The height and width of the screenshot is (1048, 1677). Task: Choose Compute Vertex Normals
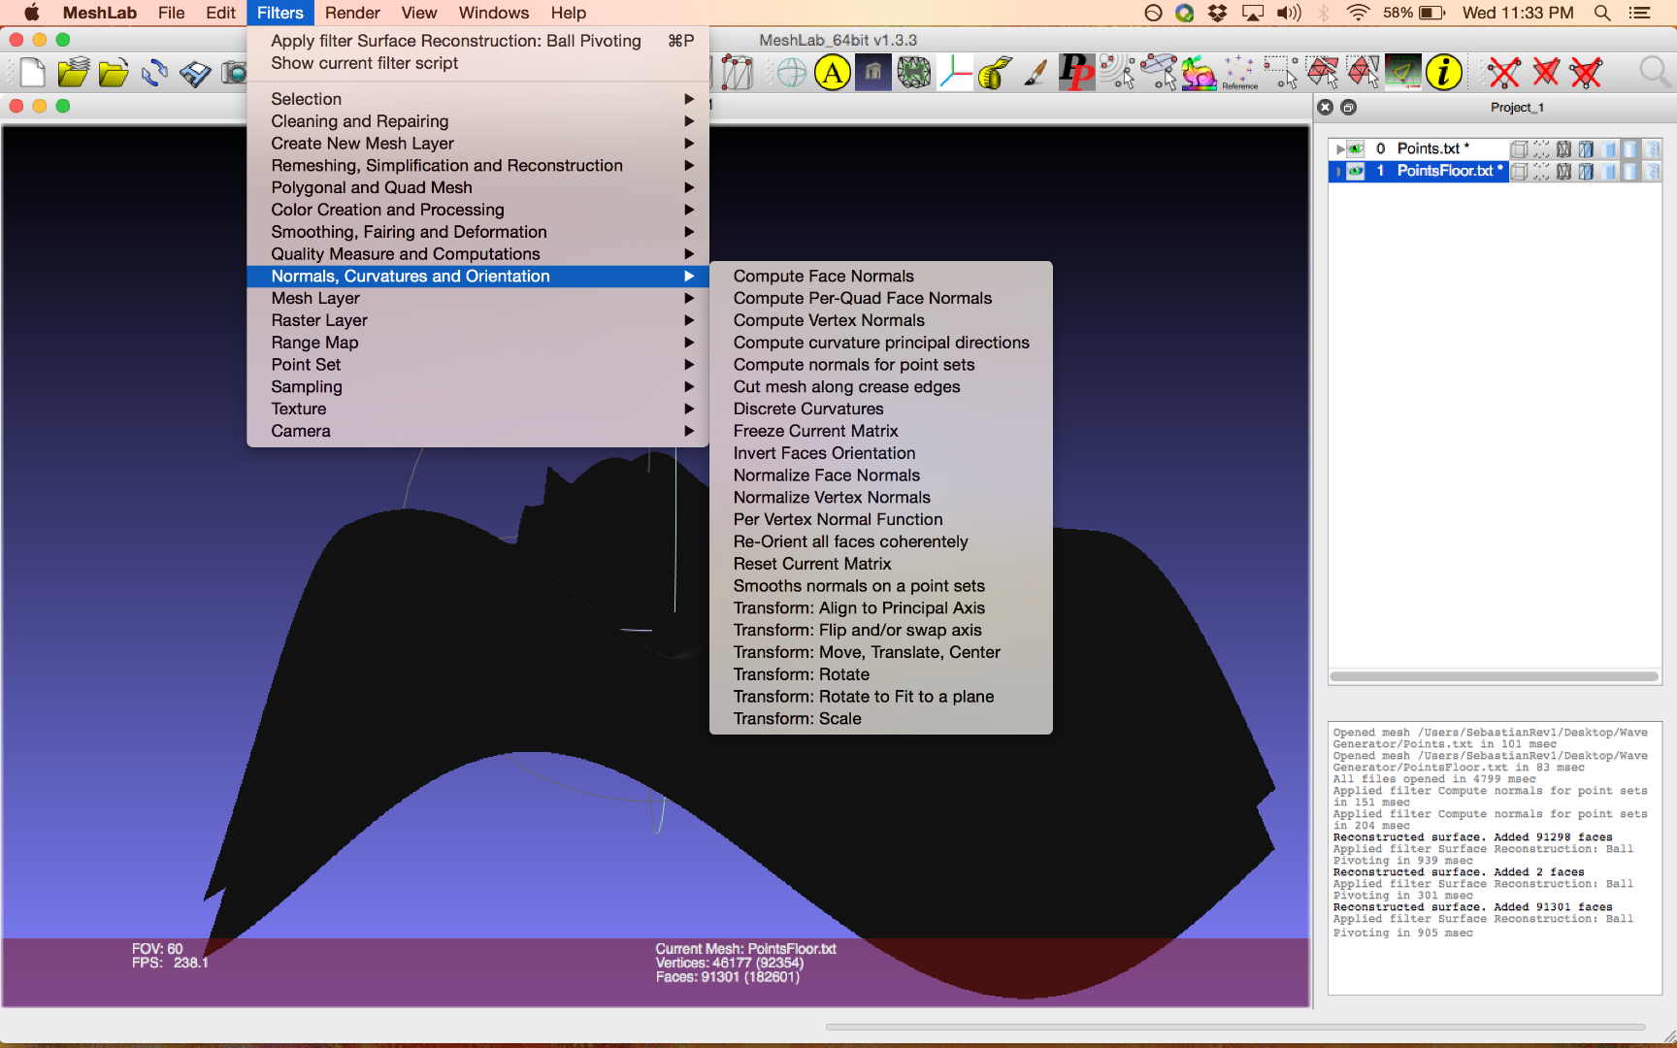point(880,320)
